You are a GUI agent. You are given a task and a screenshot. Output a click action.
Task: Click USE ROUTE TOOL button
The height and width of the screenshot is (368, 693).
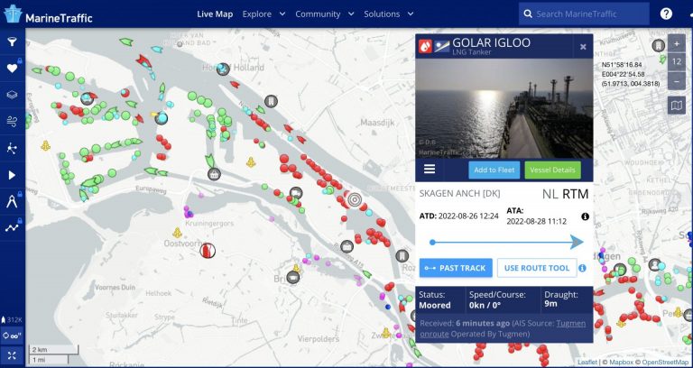[x=537, y=268]
